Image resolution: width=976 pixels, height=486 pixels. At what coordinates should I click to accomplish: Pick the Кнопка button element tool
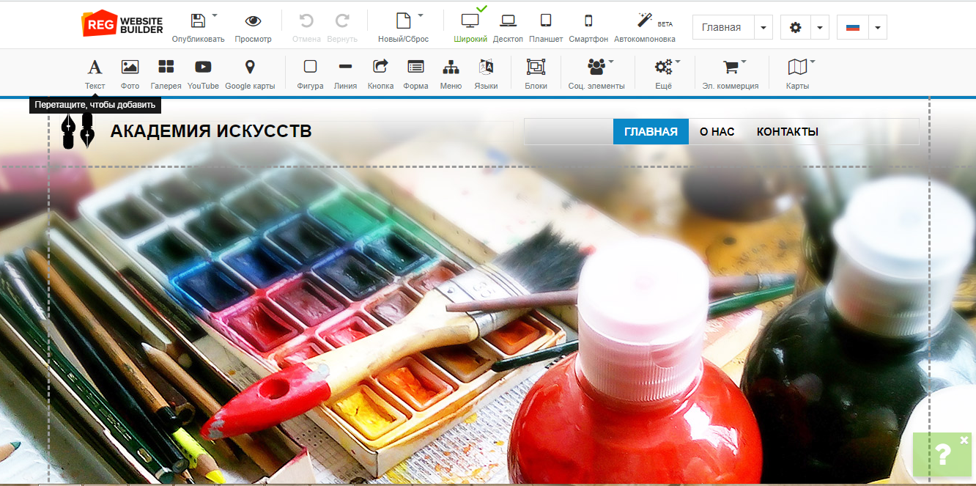point(380,67)
